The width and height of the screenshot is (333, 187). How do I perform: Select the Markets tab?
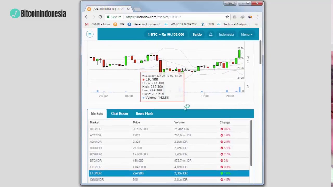(97, 113)
